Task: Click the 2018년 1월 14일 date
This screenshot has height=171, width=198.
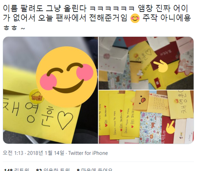Action: click(x=46, y=153)
